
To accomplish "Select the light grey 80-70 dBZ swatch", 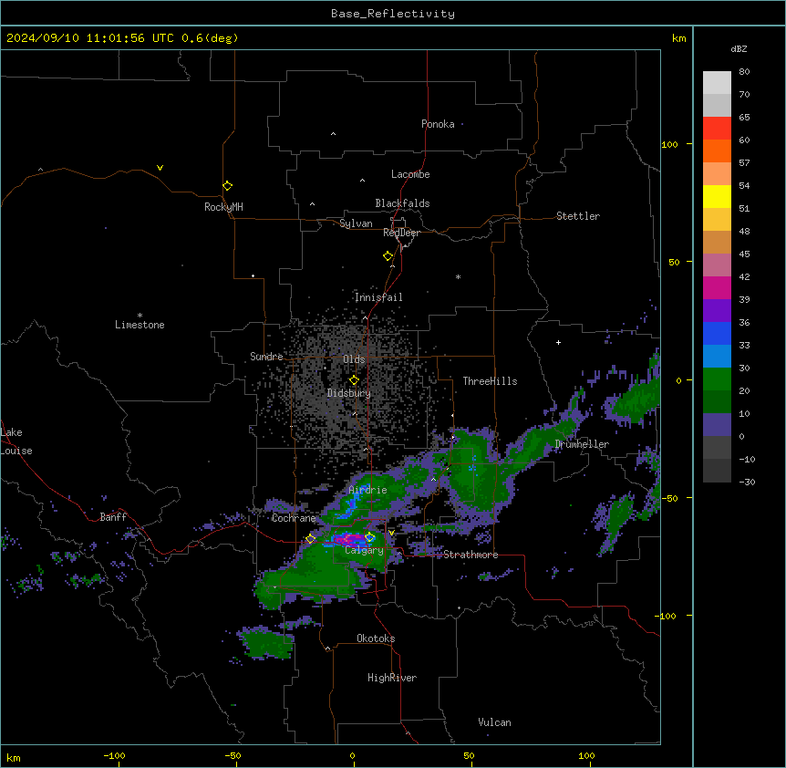I will (717, 83).
